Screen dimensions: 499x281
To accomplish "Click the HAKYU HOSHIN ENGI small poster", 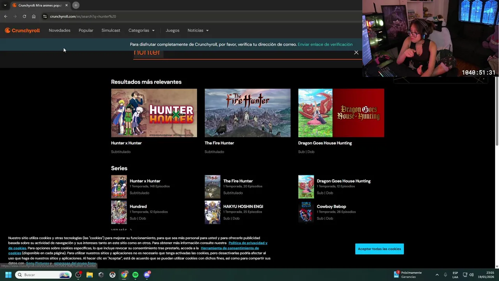I will click(x=212, y=212).
